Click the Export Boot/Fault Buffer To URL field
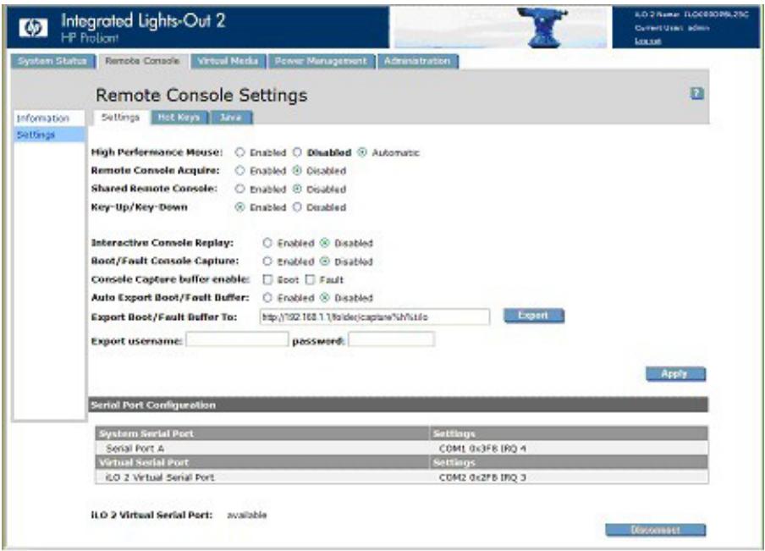765x551 pixels. click(x=375, y=317)
